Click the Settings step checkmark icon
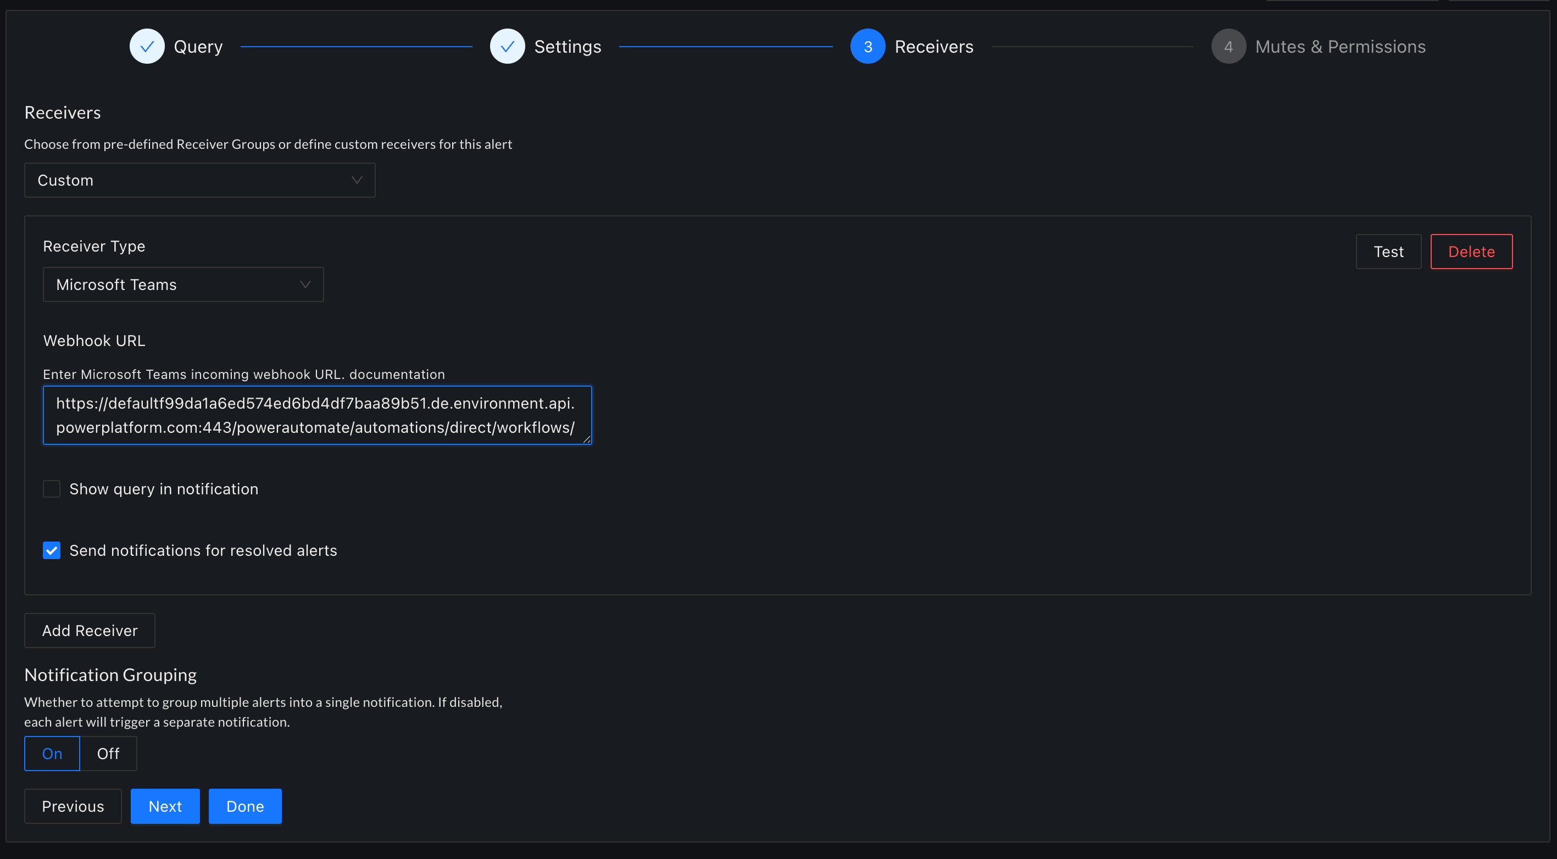Screen dimensions: 1557x859 click(x=508, y=46)
